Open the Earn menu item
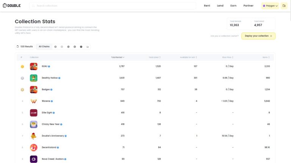This screenshot has height=163, width=291. click(x=233, y=6)
